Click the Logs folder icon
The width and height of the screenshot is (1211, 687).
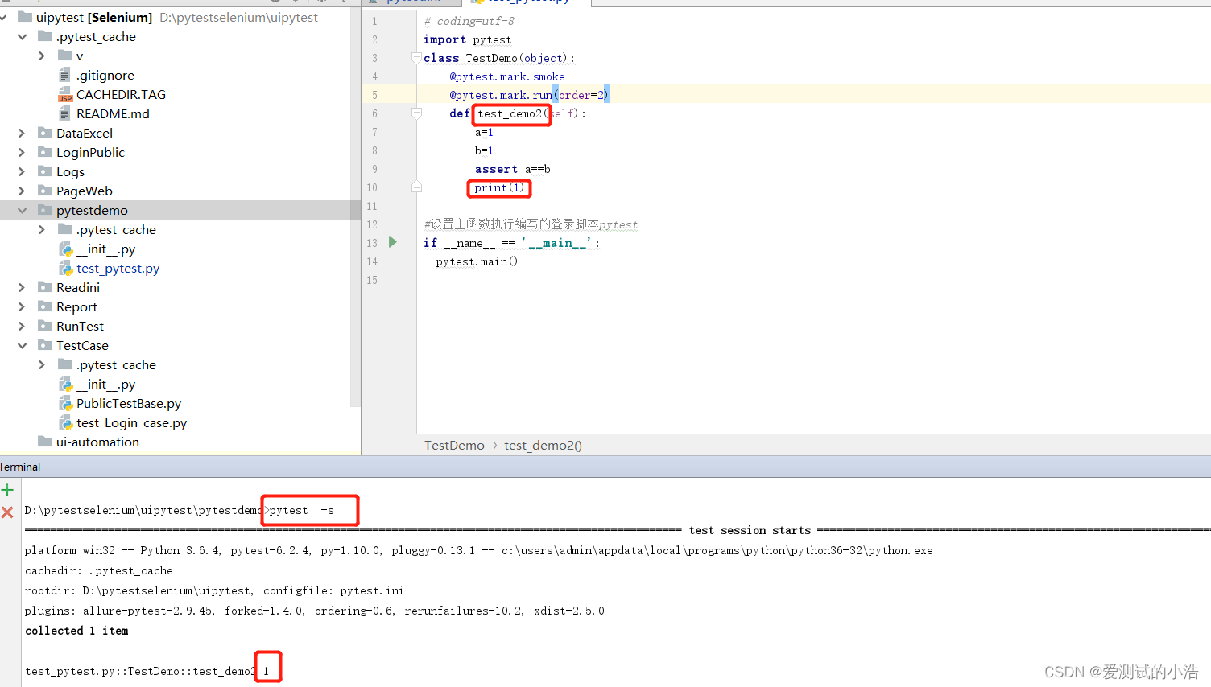point(45,171)
